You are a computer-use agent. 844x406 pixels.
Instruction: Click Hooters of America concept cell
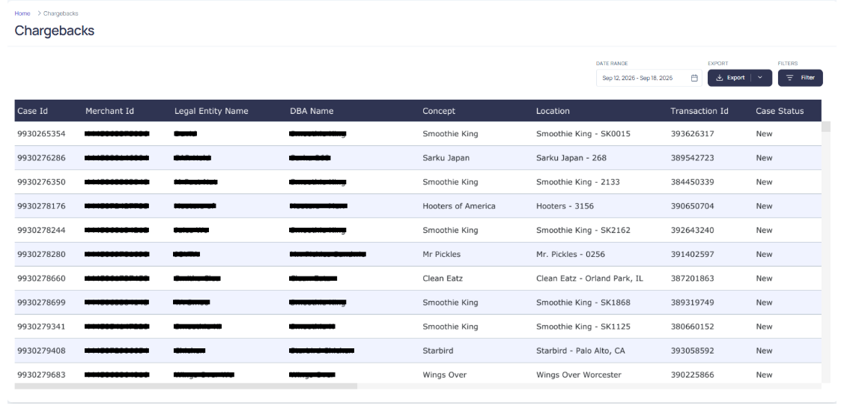[x=458, y=206]
